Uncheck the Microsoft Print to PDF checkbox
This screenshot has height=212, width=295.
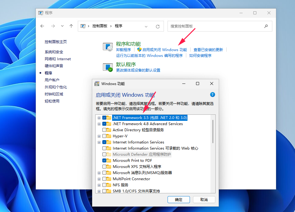click(104, 161)
